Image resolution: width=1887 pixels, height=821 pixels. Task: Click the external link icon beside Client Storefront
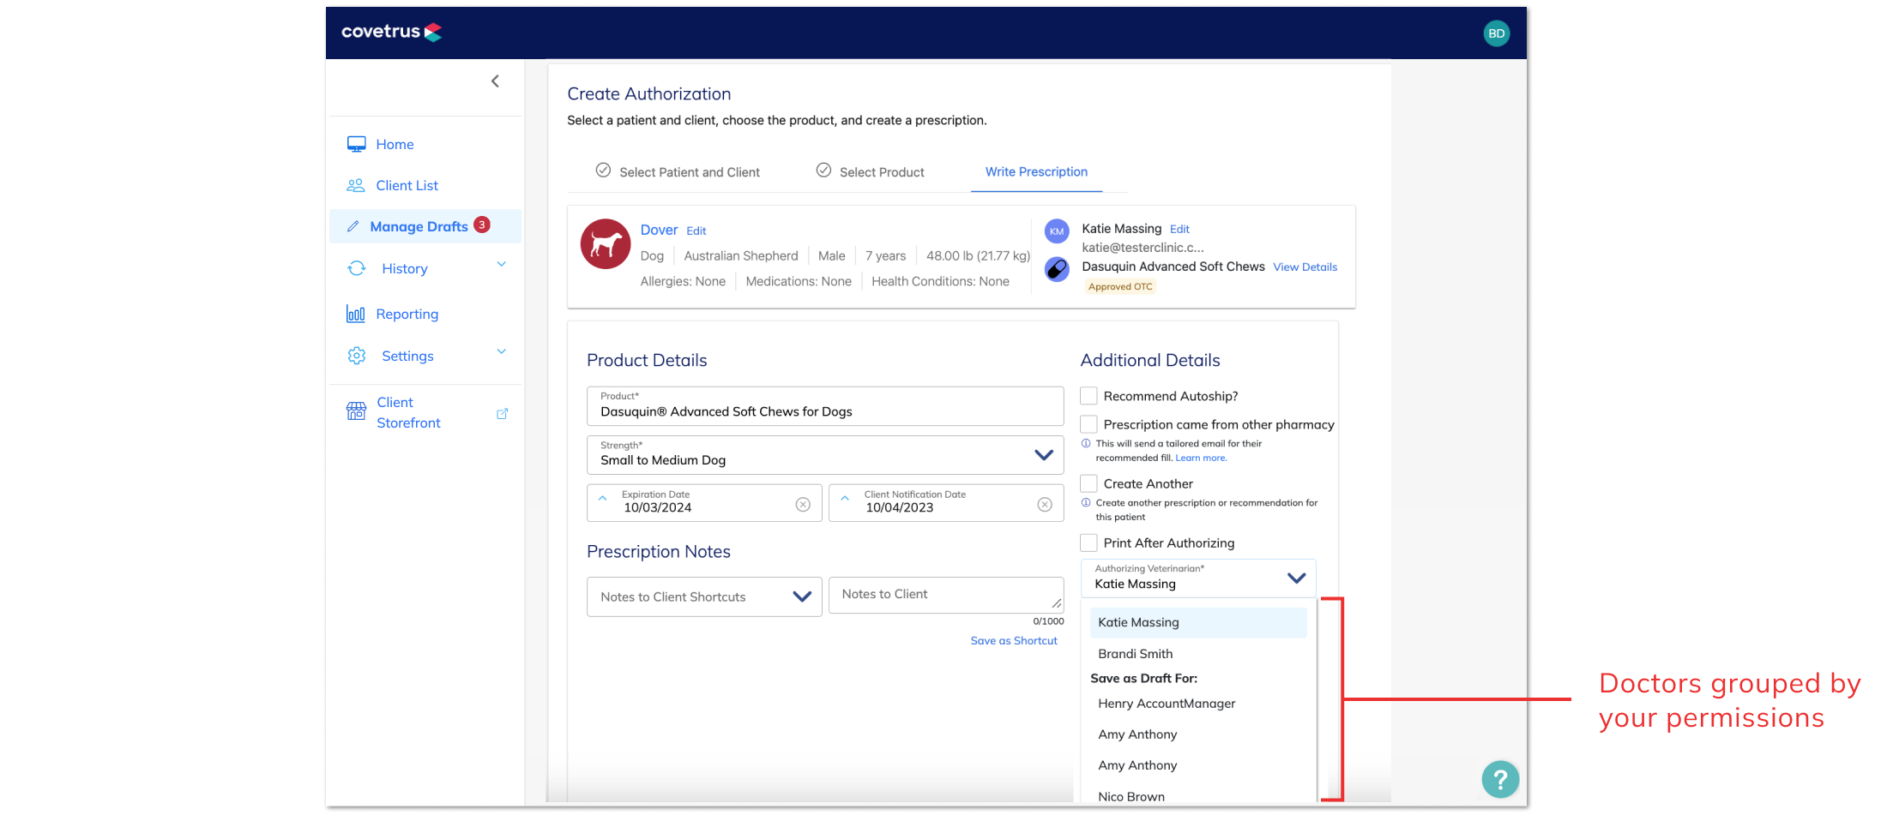(x=503, y=413)
